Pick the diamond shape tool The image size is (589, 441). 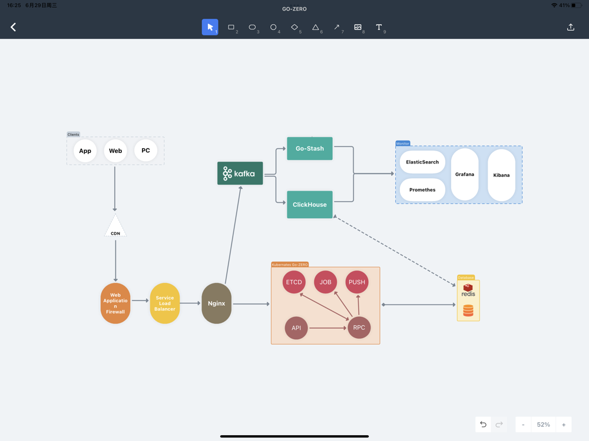[294, 27]
